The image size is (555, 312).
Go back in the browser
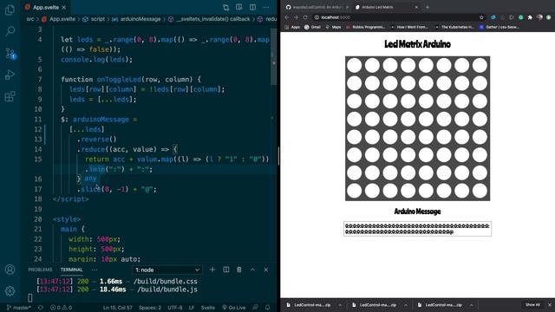[287, 17]
